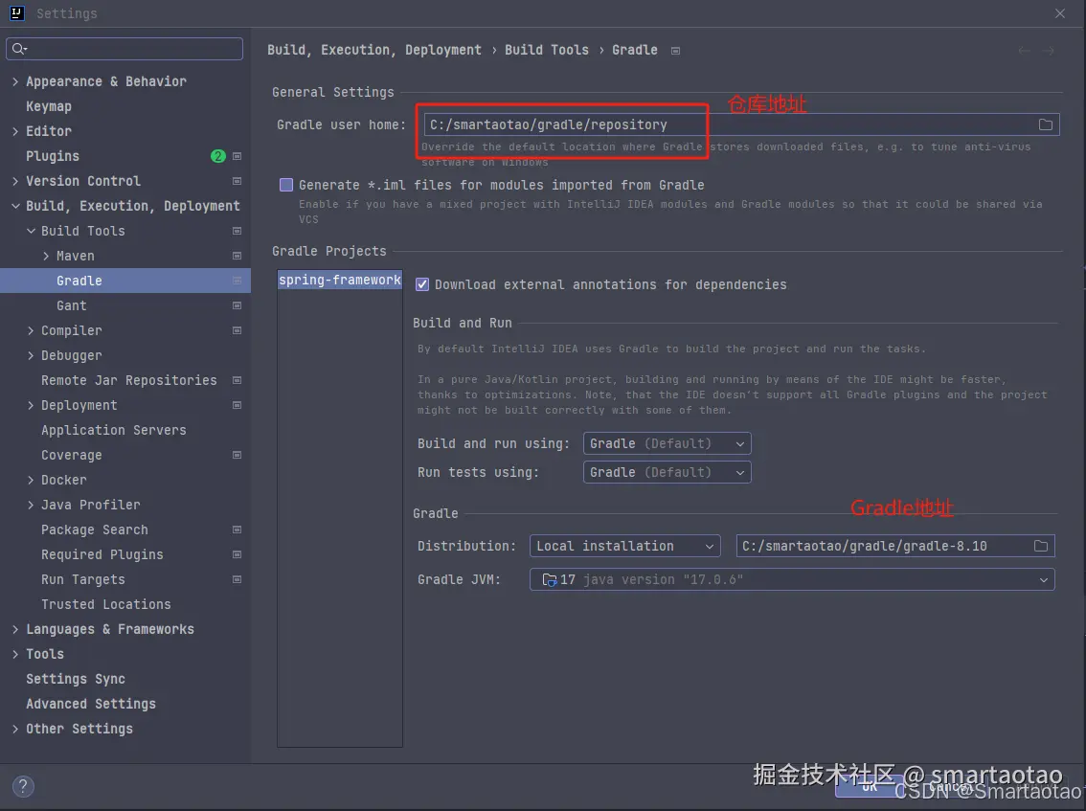1086x811 pixels.
Task: Click the project marker icon beside Deployment
Action: [x=237, y=406]
